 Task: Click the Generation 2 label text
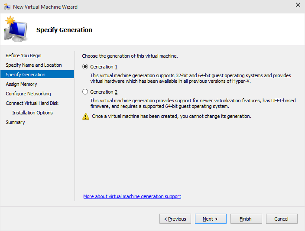pos(104,92)
